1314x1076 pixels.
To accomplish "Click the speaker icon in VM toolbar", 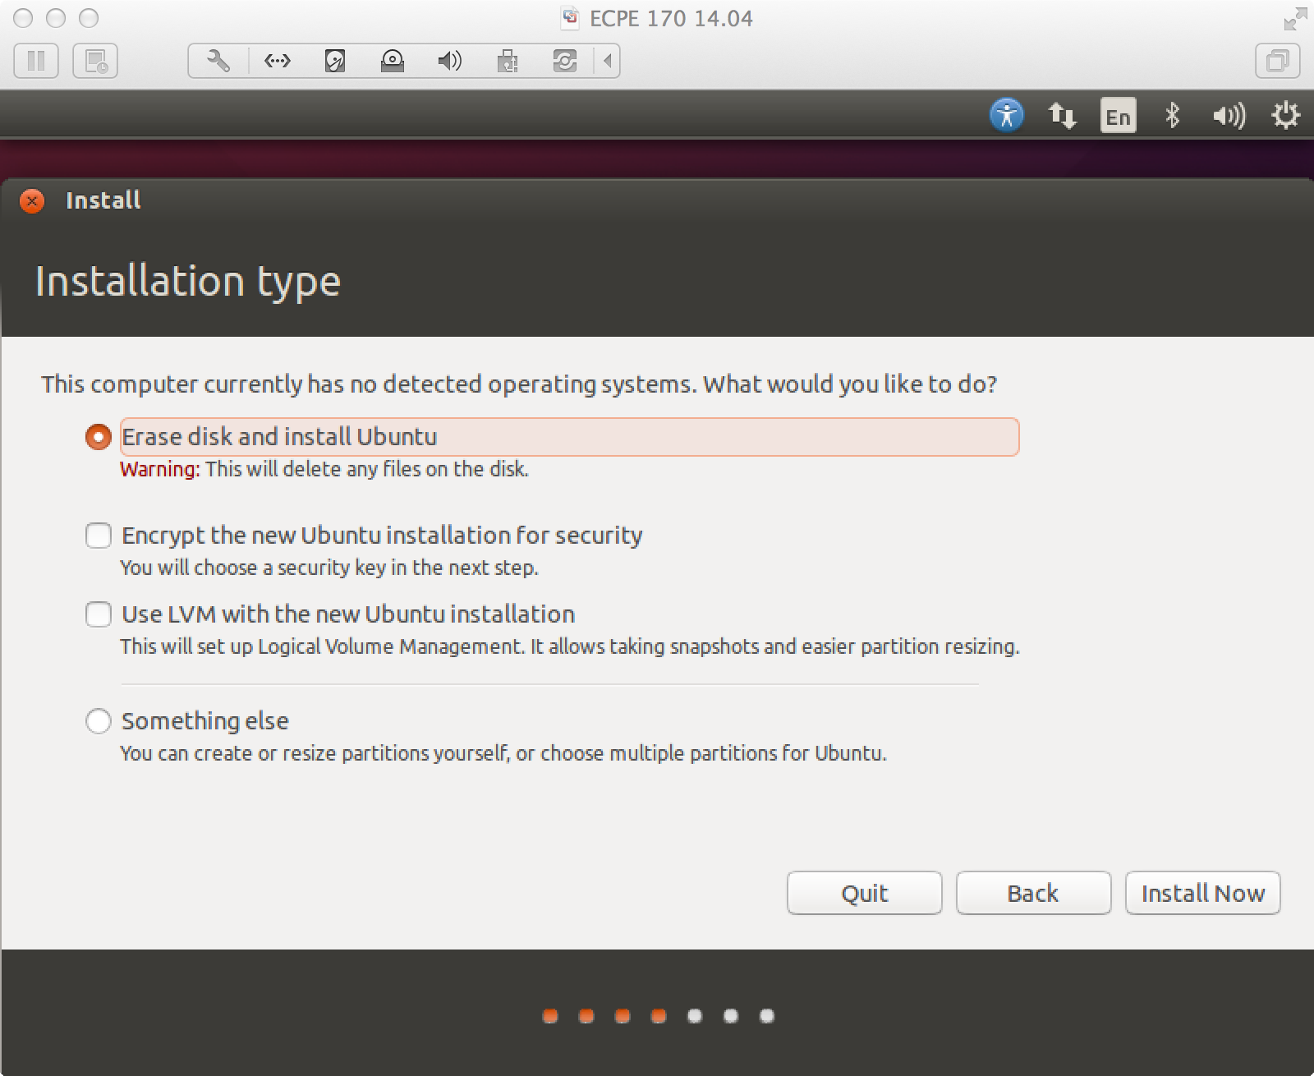I will coord(448,61).
